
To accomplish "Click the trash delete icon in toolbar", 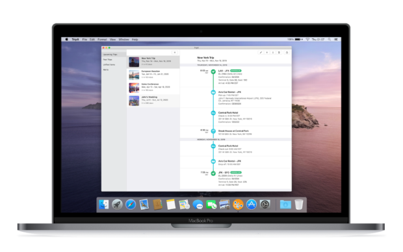I will point(279,53).
